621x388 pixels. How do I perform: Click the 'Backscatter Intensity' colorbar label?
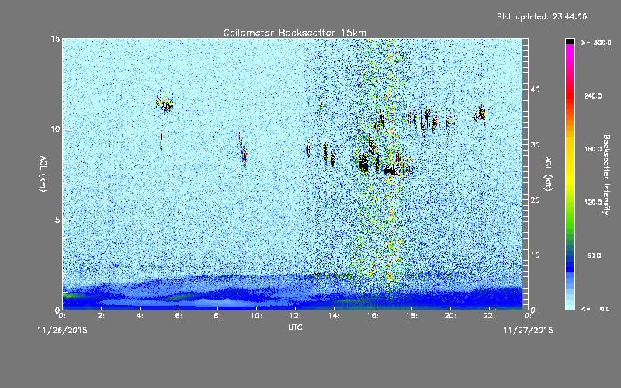(605, 174)
